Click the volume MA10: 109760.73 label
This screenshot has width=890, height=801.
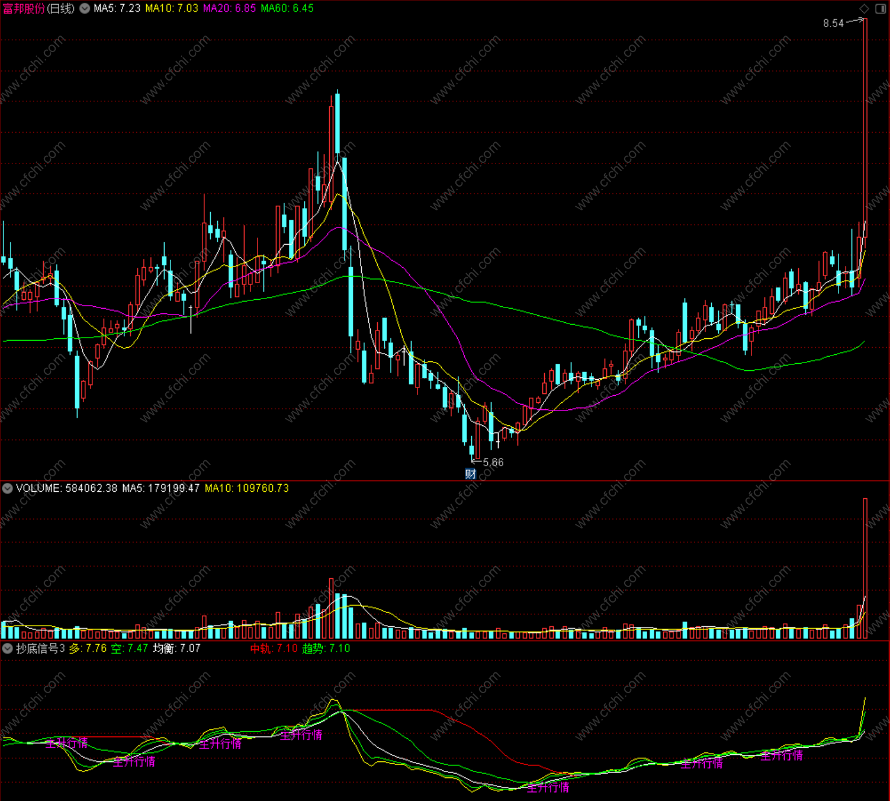247,488
